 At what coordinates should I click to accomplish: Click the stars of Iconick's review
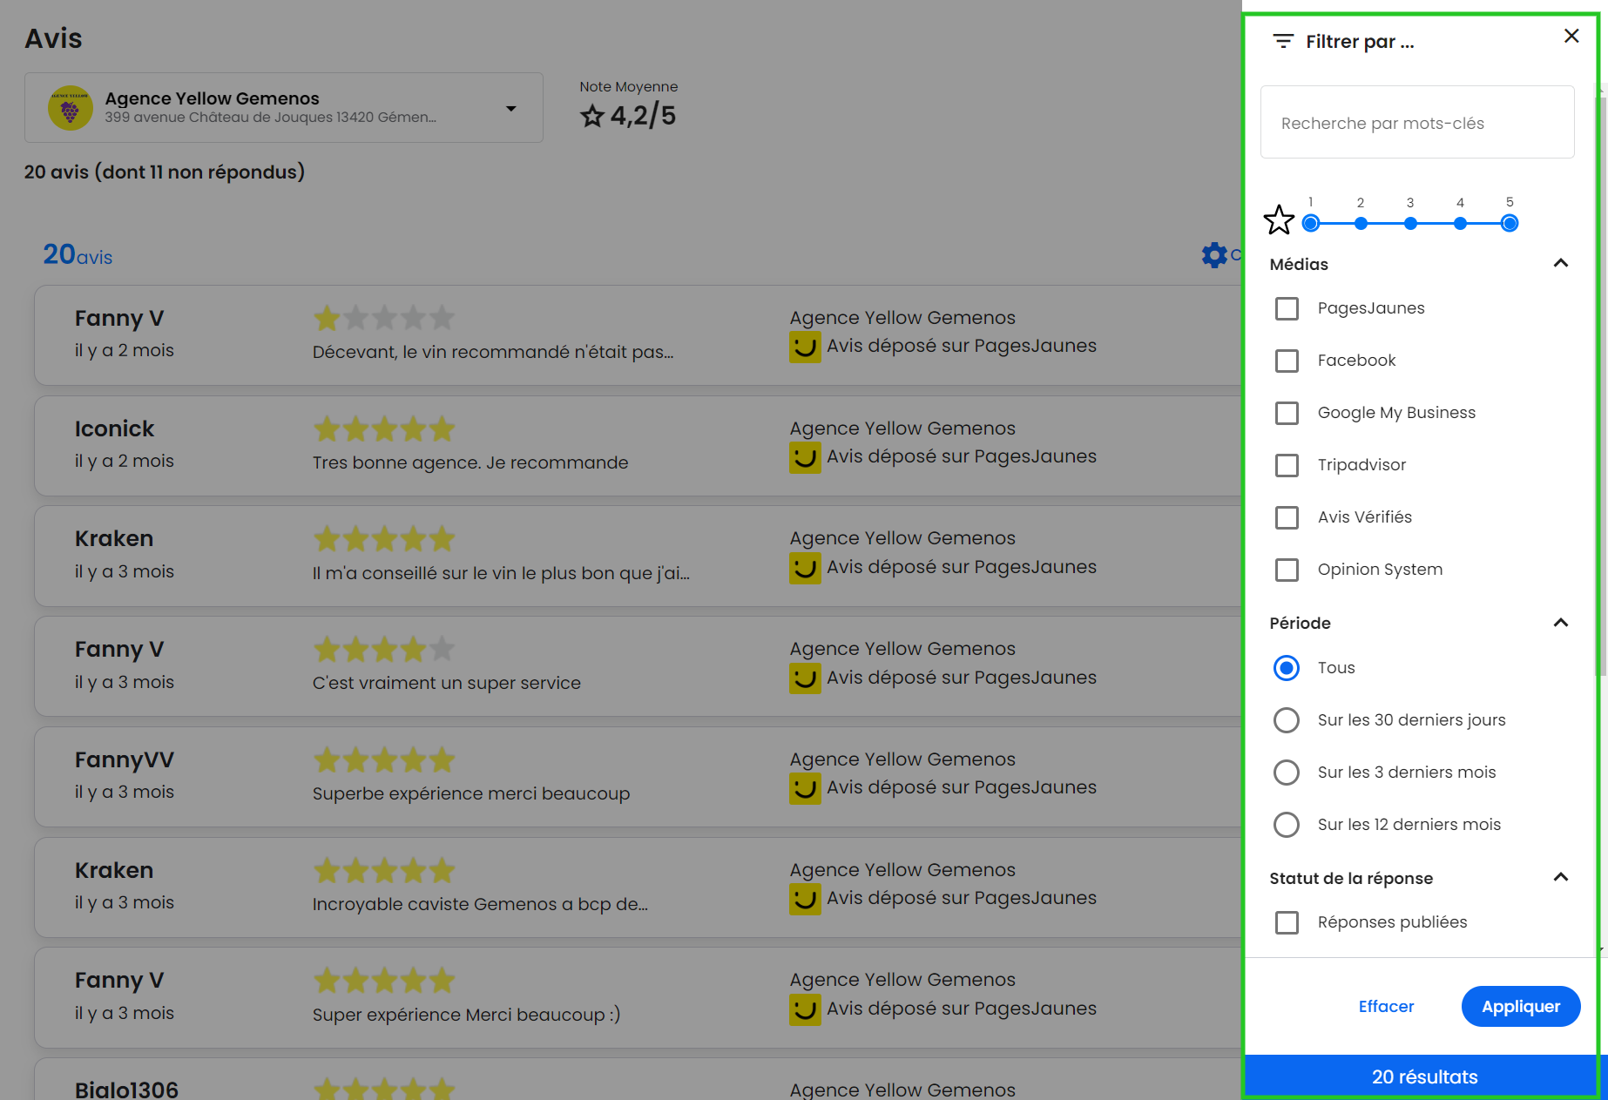click(x=384, y=429)
